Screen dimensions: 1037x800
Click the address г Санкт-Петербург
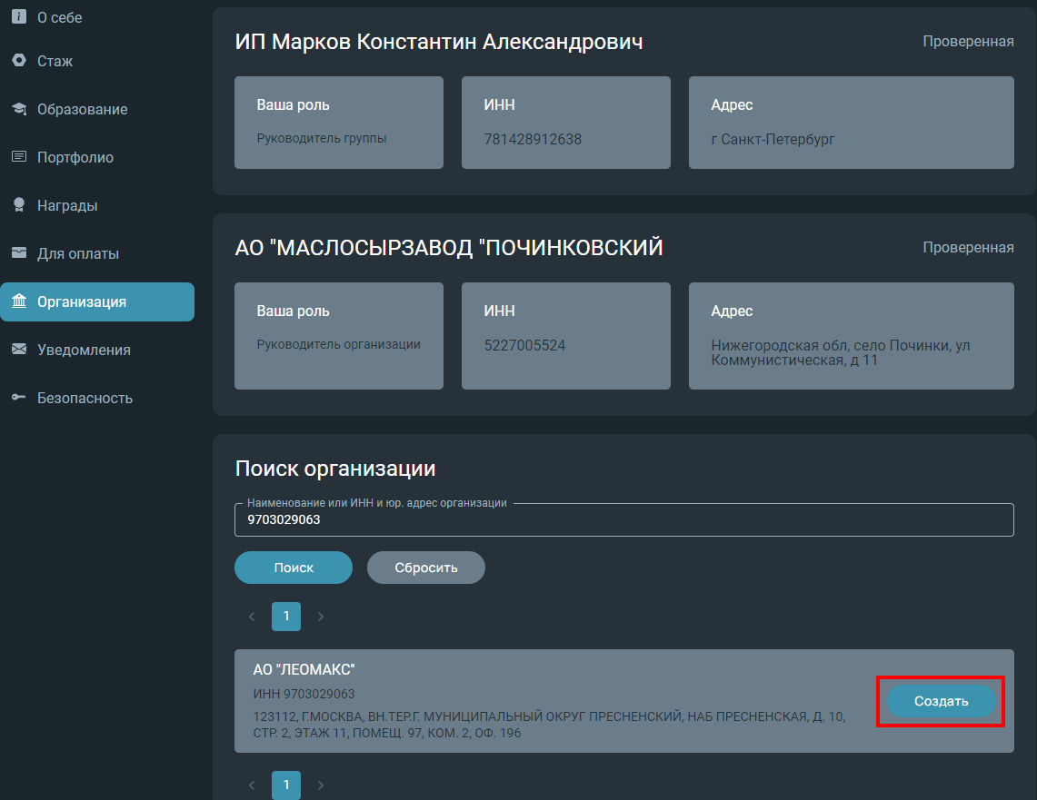pos(773,140)
